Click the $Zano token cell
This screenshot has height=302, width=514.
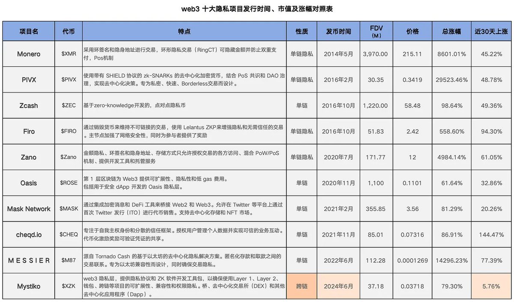tap(69, 157)
